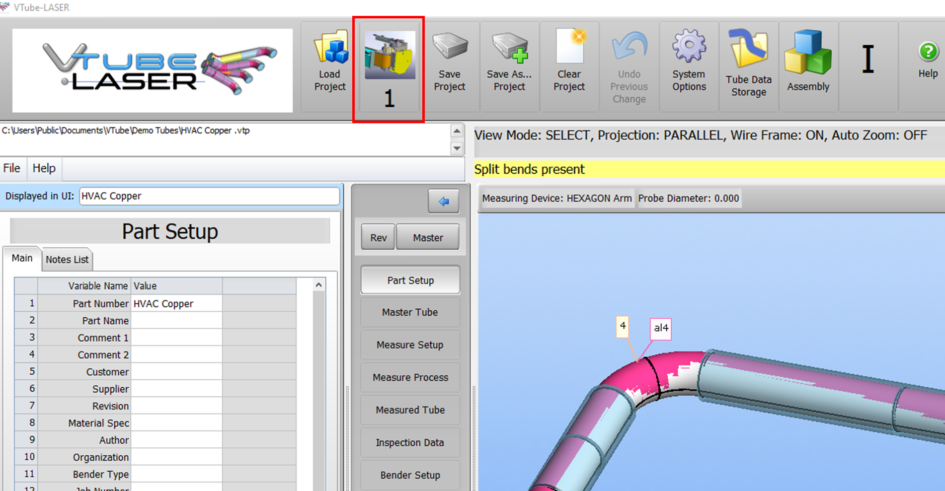Click the Displayed in UI text field
The height and width of the screenshot is (491, 945).
(209, 196)
